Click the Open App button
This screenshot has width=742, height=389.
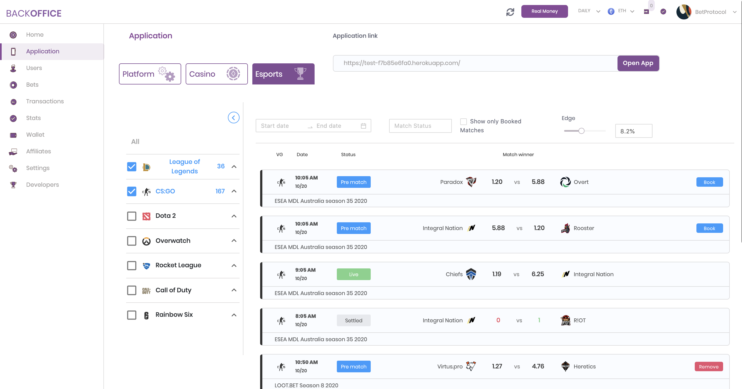[638, 63]
